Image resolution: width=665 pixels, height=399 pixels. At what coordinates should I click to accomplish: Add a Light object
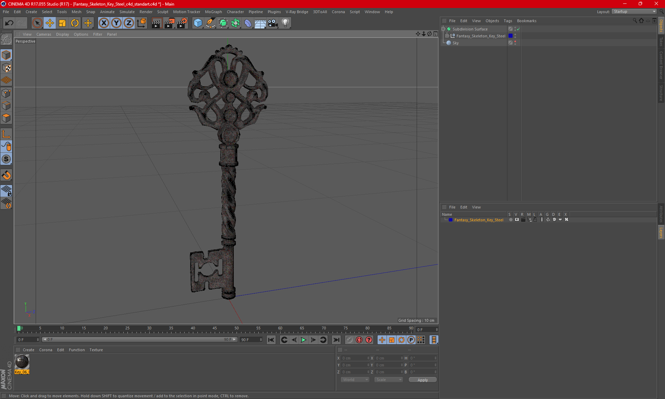(x=285, y=23)
